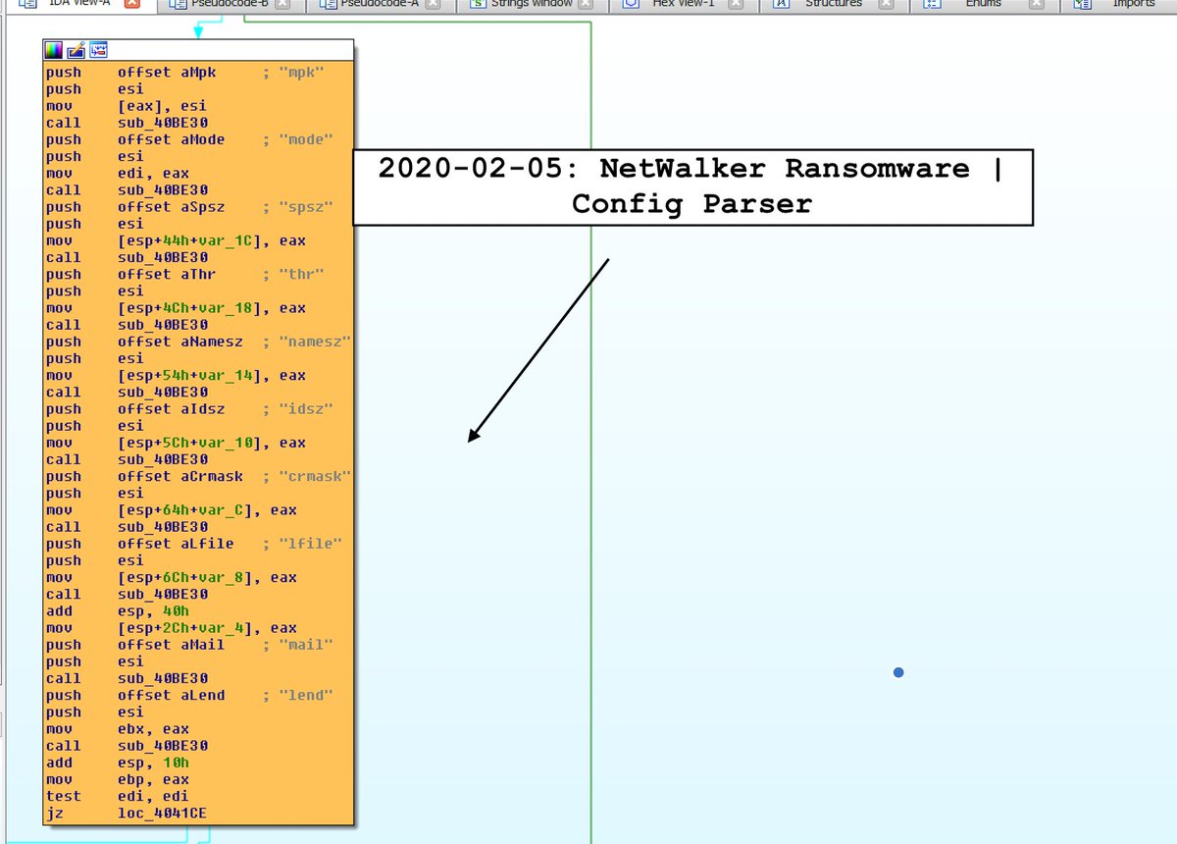The image size is (1177, 844).
Task: Select the operand 'ebx, eax'
Action: pos(153,729)
